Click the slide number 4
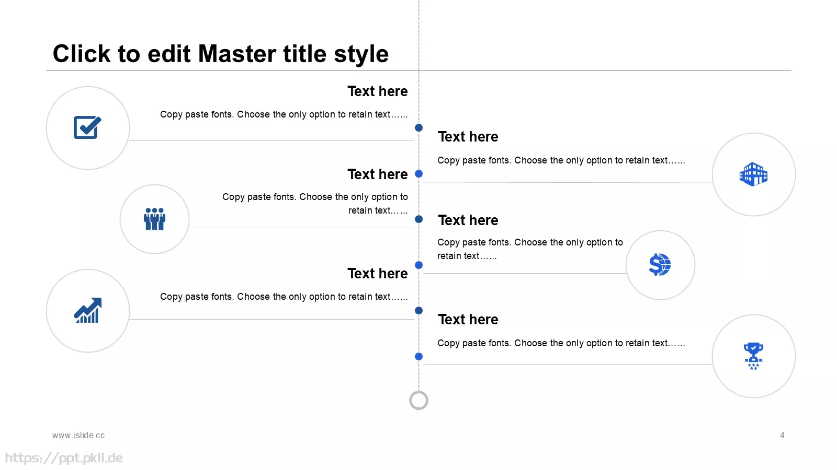This screenshot has height=470, width=837. pyautogui.click(x=782, y=435)
